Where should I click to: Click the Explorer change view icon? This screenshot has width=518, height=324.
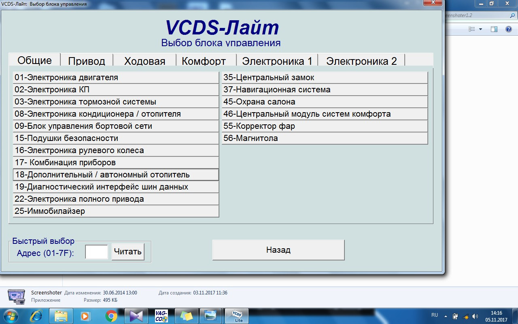tap(471, 29)
